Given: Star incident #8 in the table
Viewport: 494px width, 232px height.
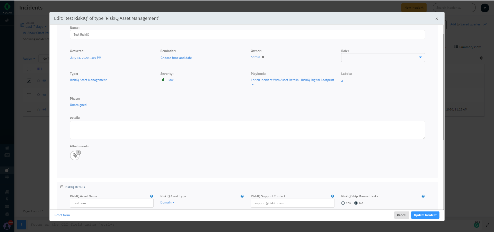Looking at the screenshot, I should point(39,95).
